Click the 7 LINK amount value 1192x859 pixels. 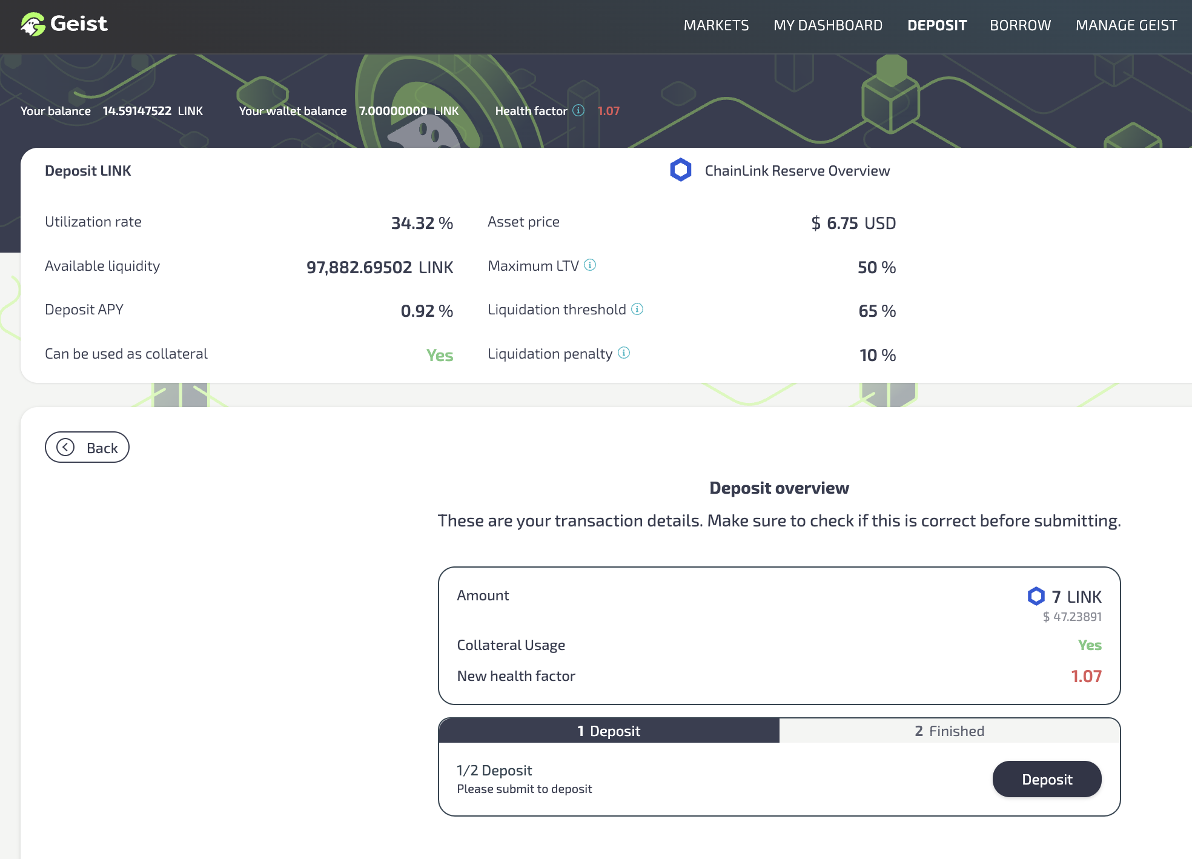[x=1076, y=597]
